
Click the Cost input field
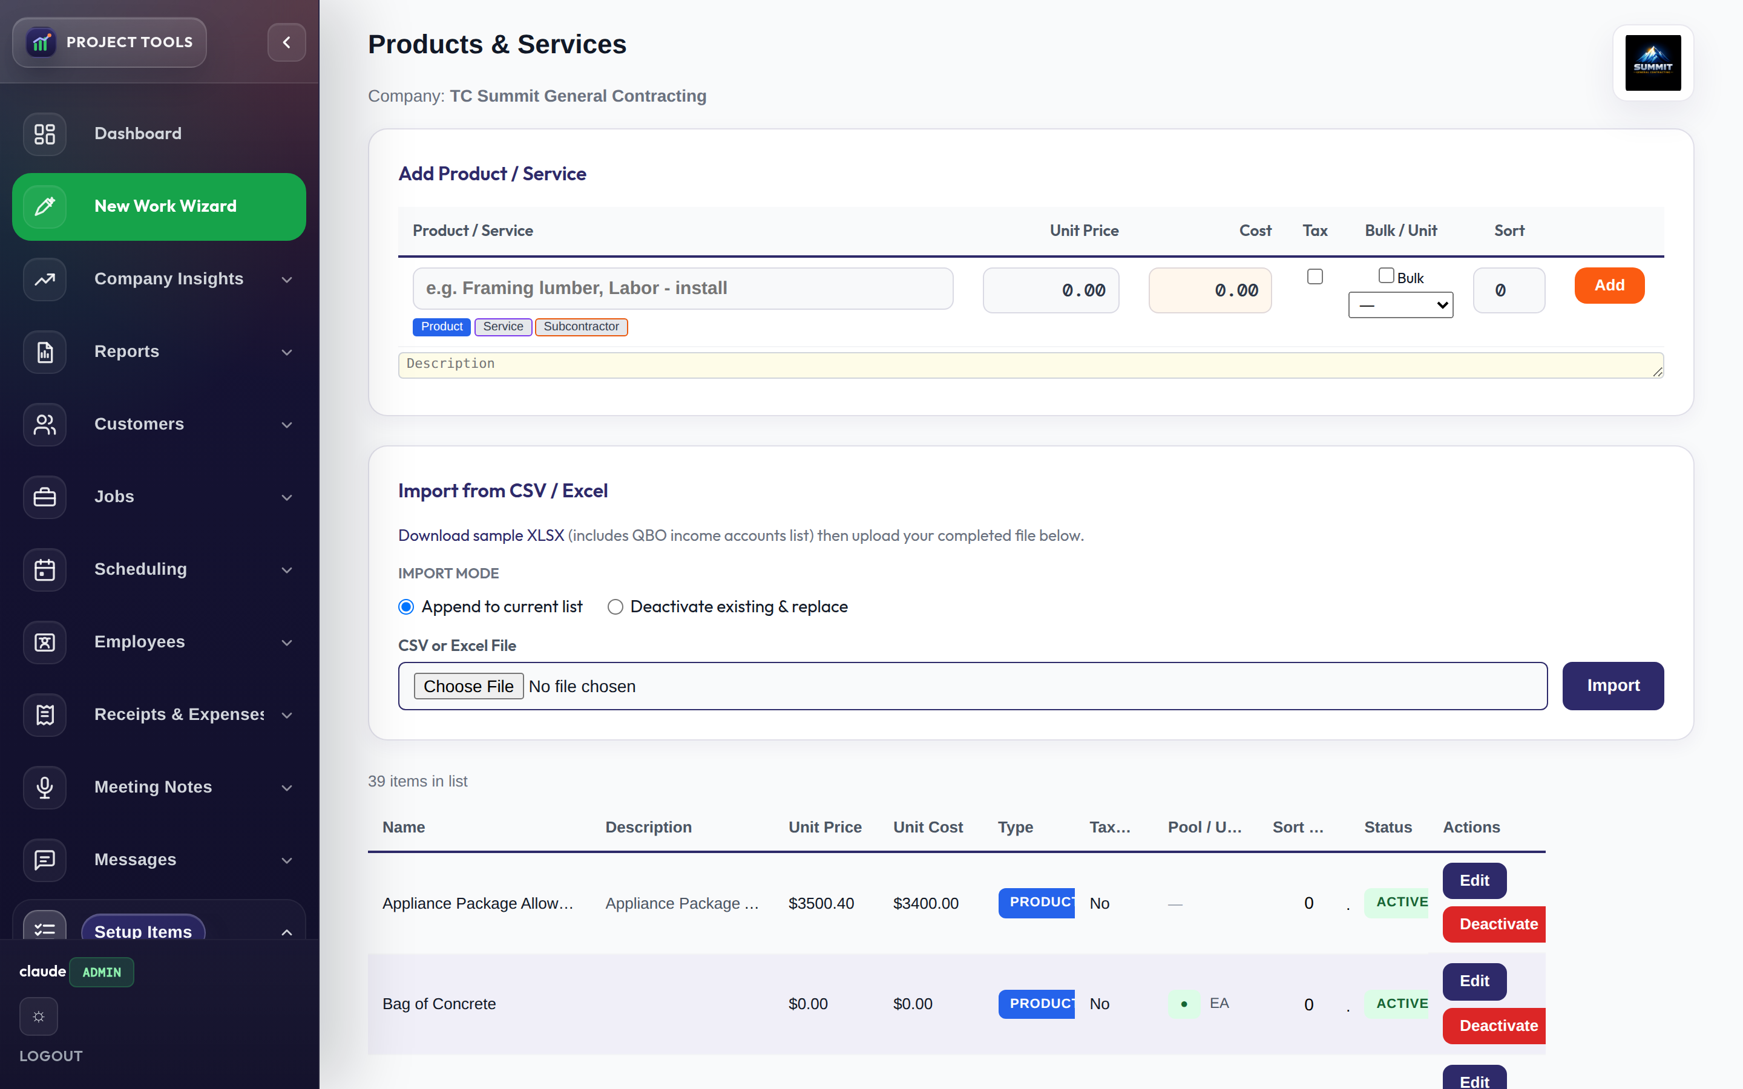pyautogui.click(x=1210, y=290)
